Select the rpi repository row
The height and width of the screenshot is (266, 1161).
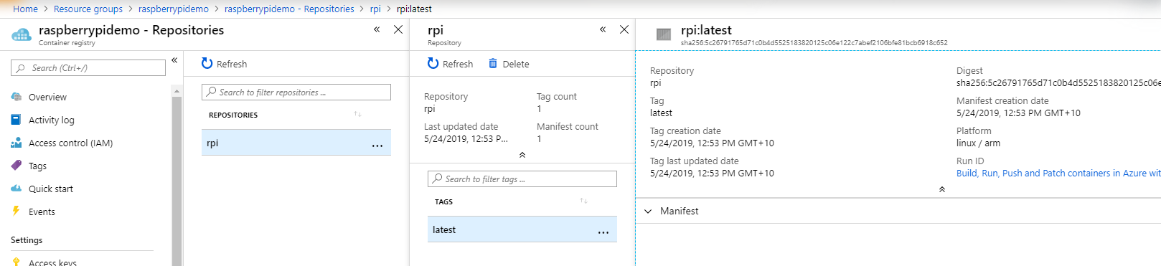(x=296, y=143)
